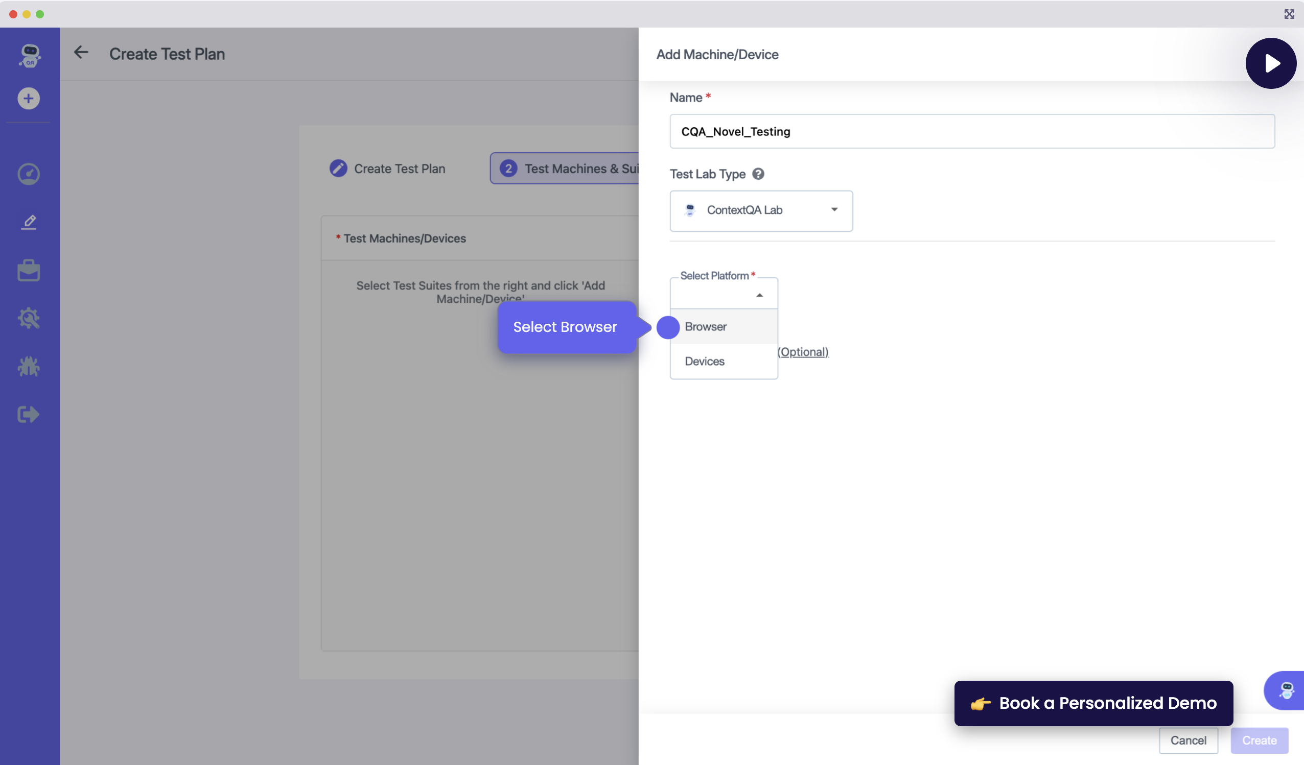
Task: Click the ContextQA robot logo in sidebar
Action: pyautogui.click(x=30, y=55)
